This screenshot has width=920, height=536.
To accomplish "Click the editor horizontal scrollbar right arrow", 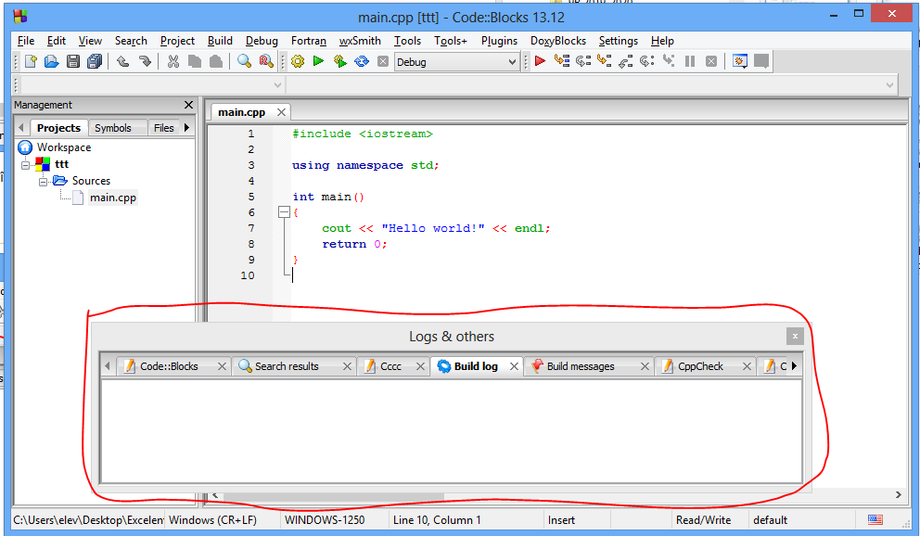I will point(899,495).
